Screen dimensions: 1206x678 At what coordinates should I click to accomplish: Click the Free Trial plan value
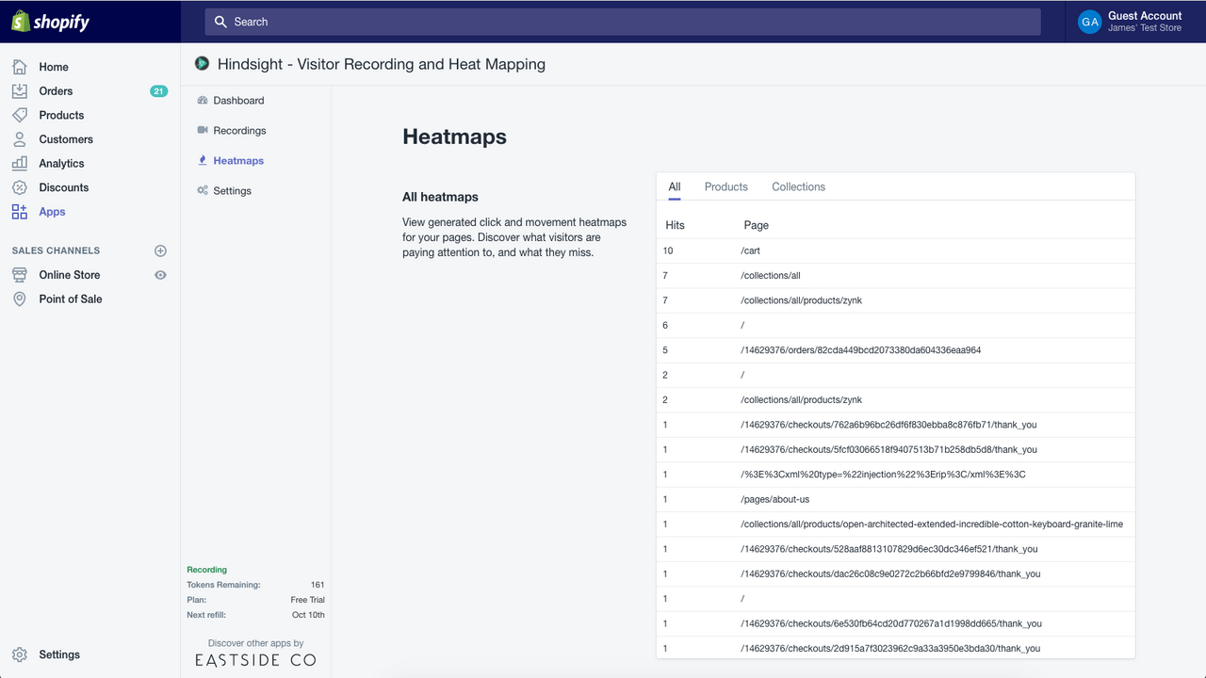[307, 600]
